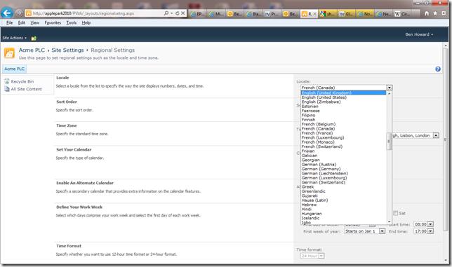Switch to the Mi... browser tab
This screenshot has height=267, width=452.
tap(216, 13)
